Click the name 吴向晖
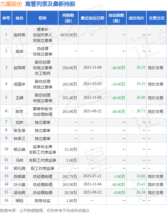 [x=19, y=193]
